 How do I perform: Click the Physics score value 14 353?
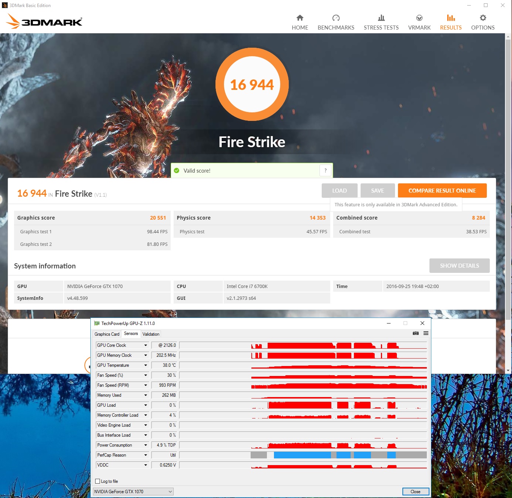[318, 218]
